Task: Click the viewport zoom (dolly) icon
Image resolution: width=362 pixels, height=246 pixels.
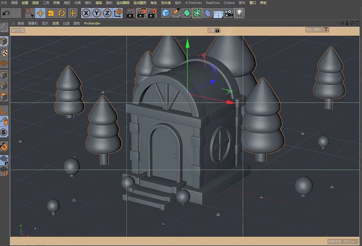Action: tap(347, 23)
